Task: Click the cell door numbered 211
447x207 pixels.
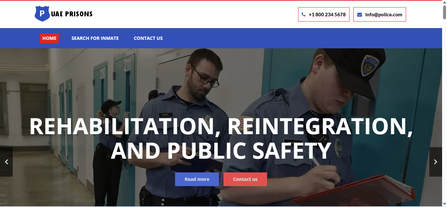Action: [x=125, y=98]
